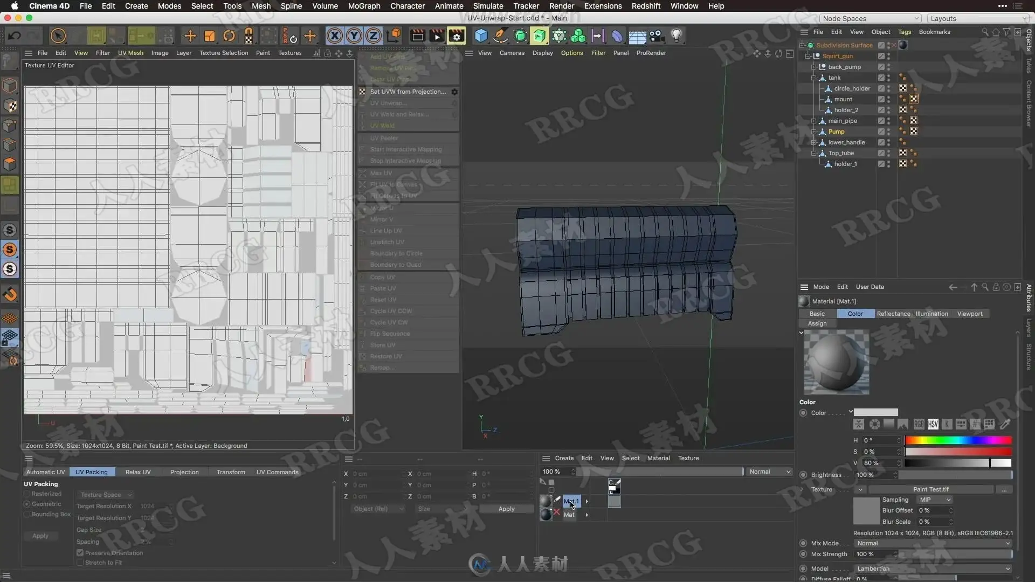Open Edit Render Settings

click(456, 36)
